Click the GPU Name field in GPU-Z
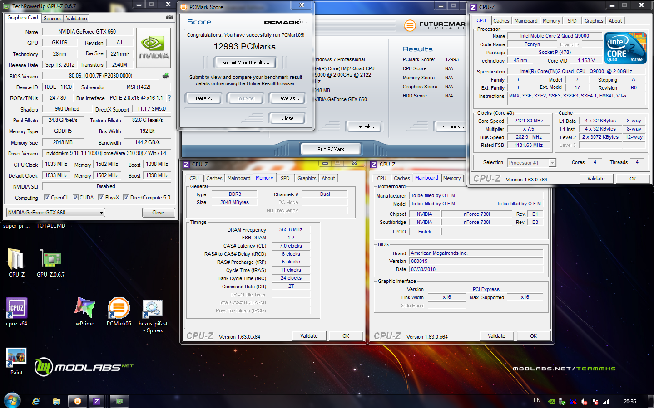 click(x=87, y=32)
